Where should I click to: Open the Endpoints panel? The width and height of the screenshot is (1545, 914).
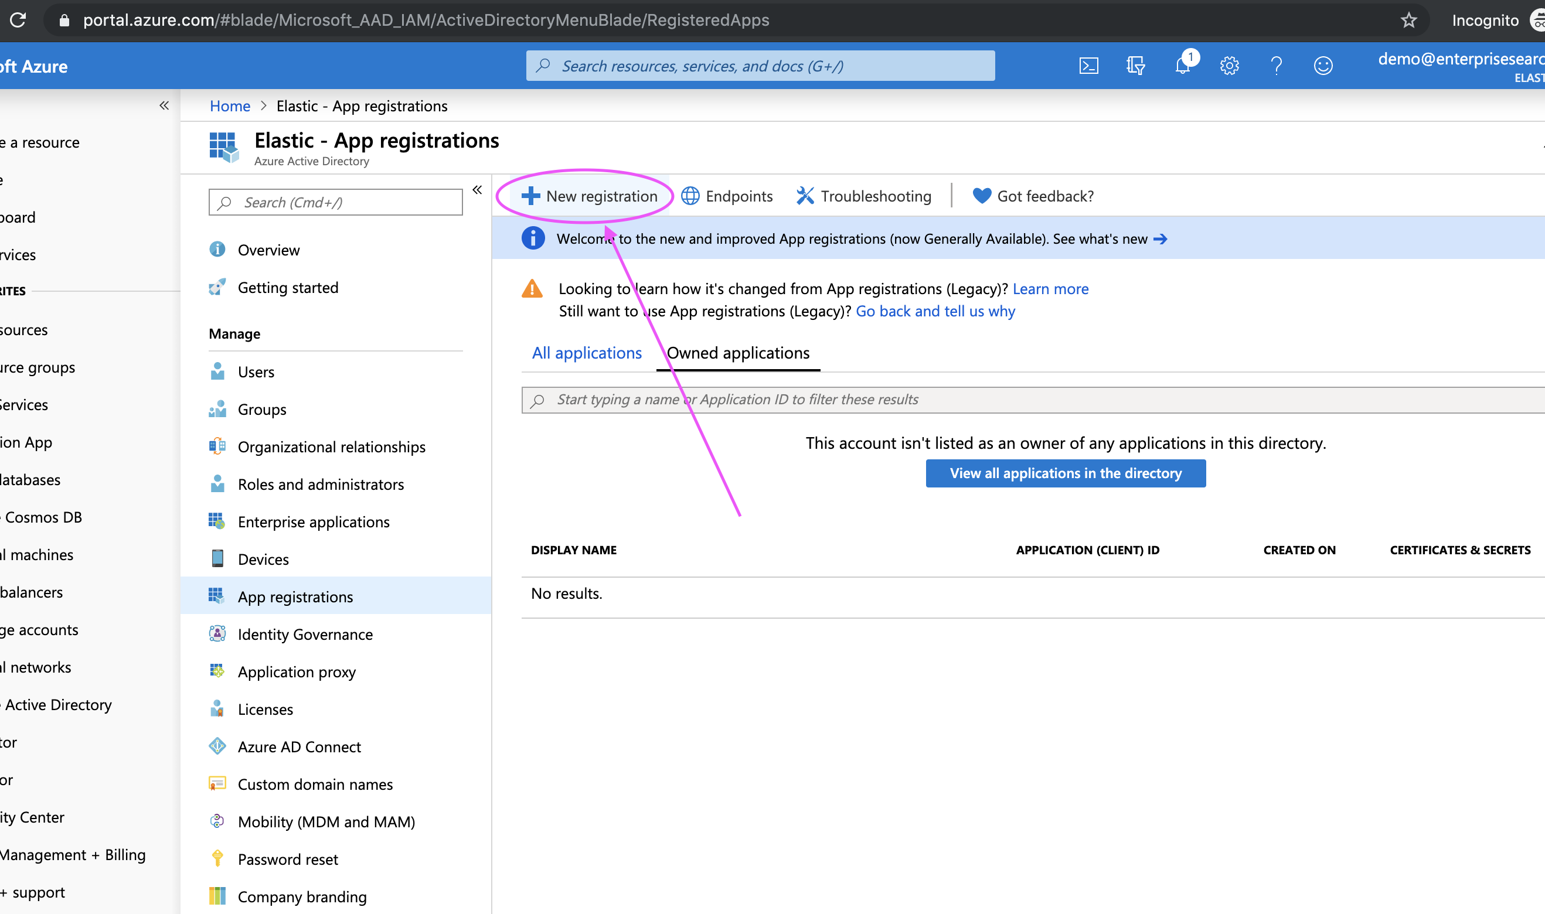pyautogui.click(x=728, y=195)
